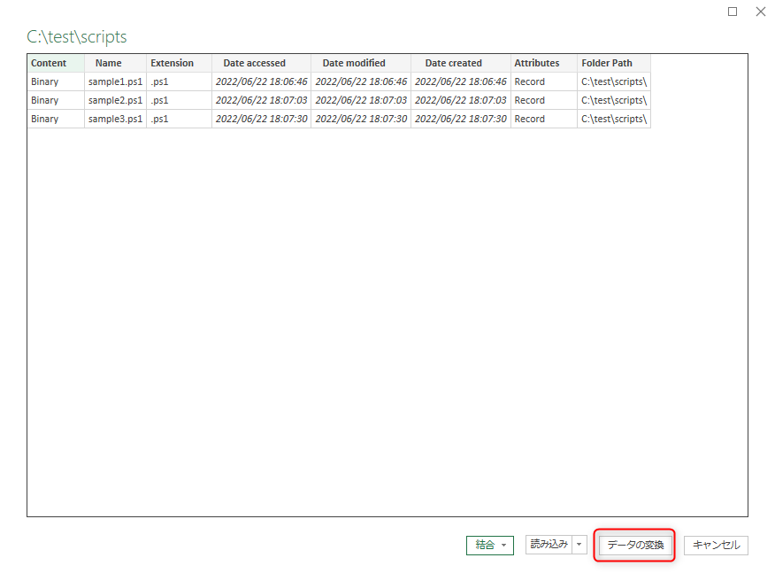Select the Folder Path column header
This screenshot has height=581, width=775.
[614, 63]
